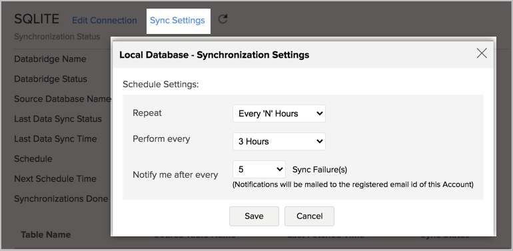Screen dimensions: 513x251
Task: Click the Last Data Sync Status label
Action: pos(58,119)
